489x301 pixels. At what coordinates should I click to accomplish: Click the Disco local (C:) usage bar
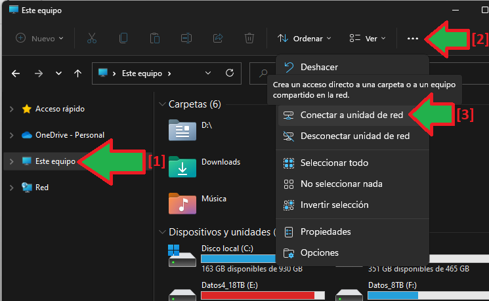(x=238, y=258)
